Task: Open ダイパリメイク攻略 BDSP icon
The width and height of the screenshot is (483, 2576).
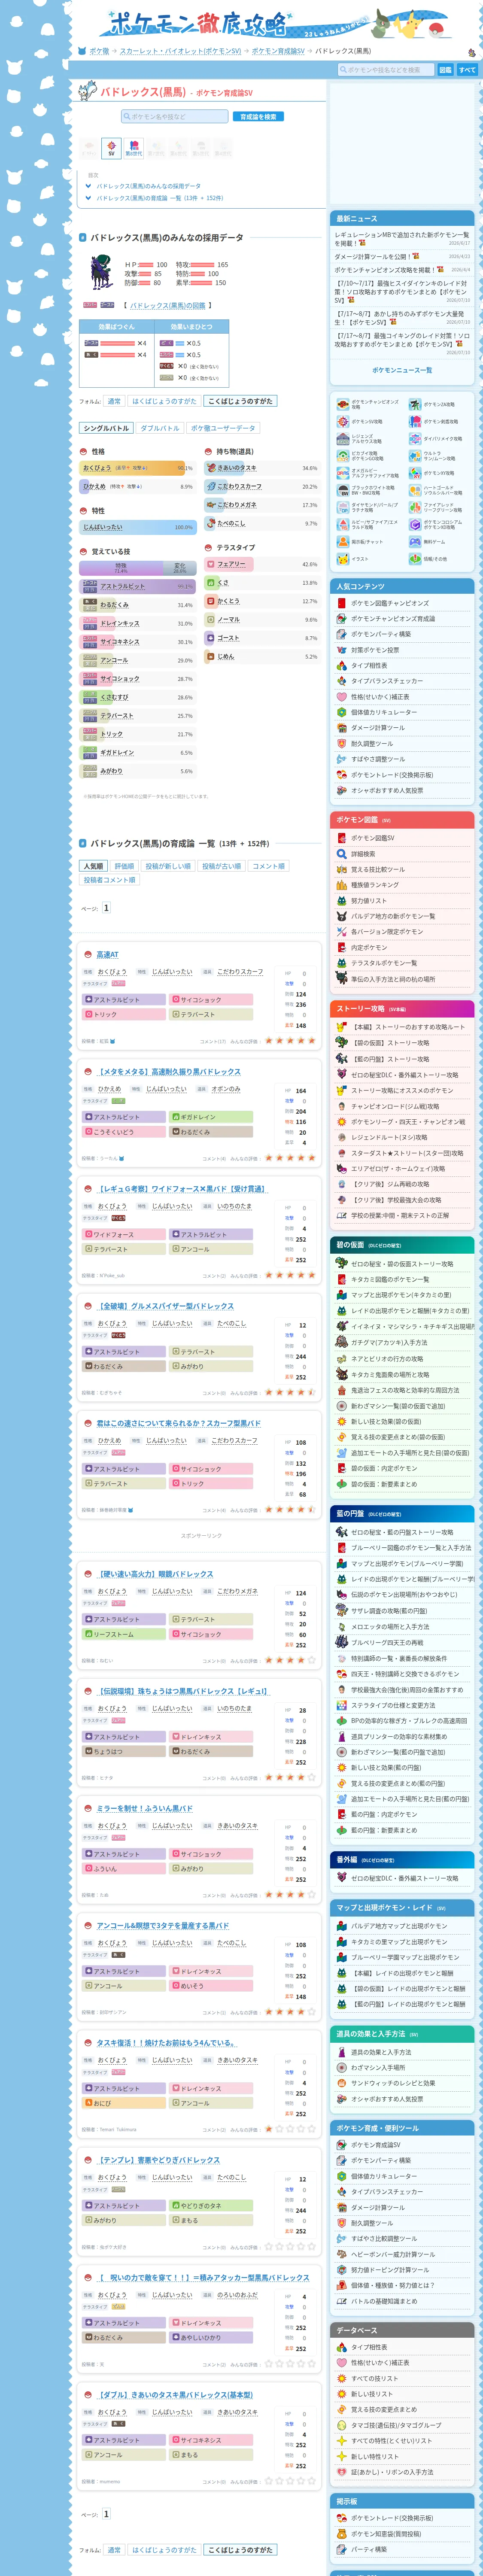Action: [x=415, y=439]
